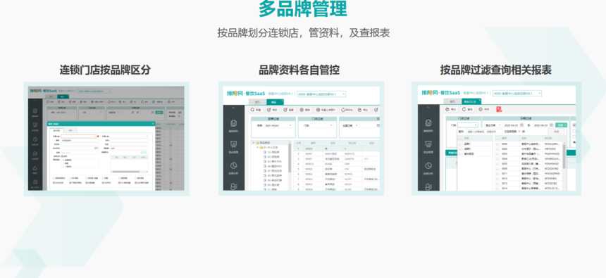Select active 商品 tab in 品牌资料 screenshot
The width and height of the screenshot is (606, 278).
[276, 102]
